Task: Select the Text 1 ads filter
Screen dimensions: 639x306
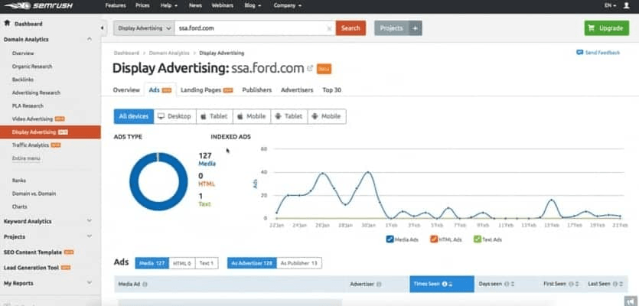Action: [207, 263]
